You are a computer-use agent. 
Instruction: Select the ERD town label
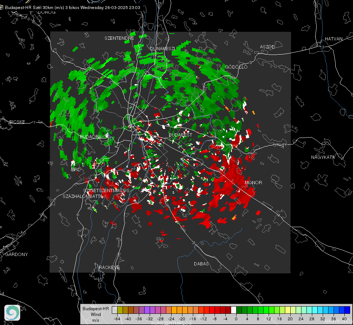76,170
